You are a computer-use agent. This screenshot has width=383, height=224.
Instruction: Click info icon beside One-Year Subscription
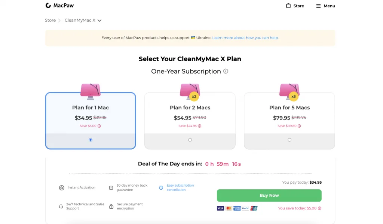pos(226,71)
